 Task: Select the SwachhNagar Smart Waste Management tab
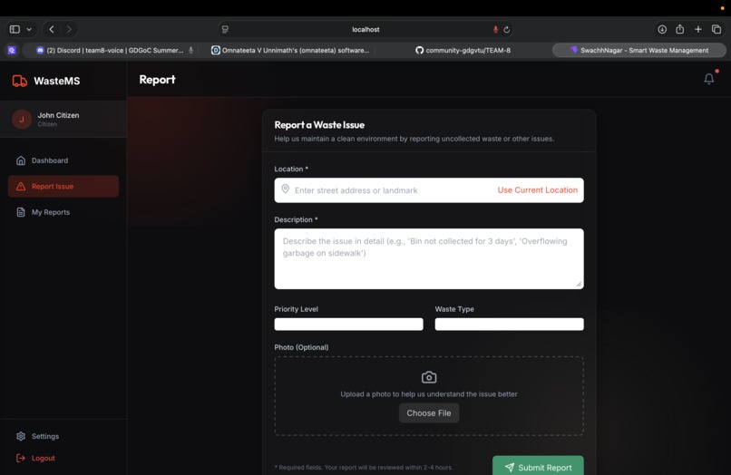pos(639,51)
